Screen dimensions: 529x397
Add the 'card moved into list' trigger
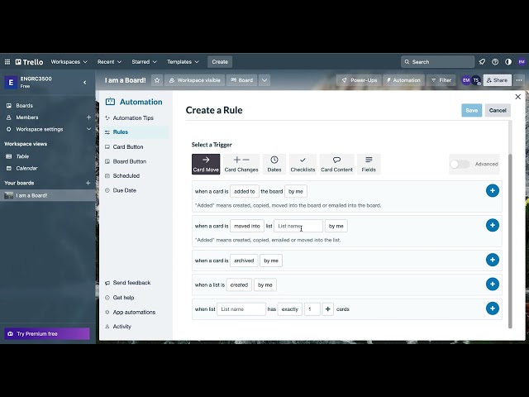[493, 226]
